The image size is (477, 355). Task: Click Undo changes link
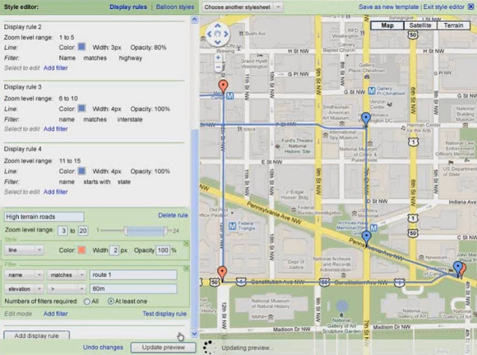[103, 348]
